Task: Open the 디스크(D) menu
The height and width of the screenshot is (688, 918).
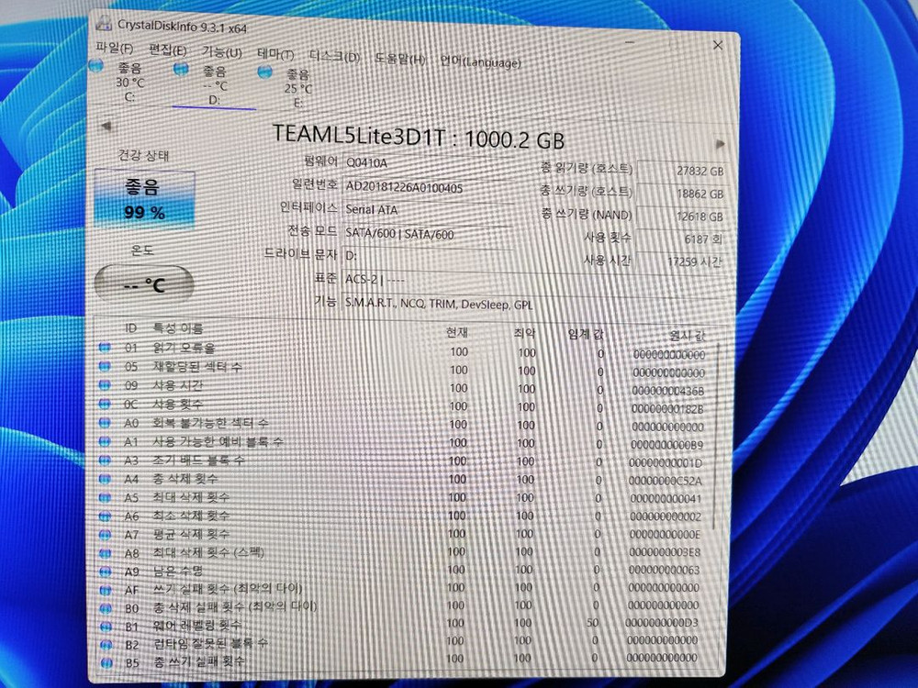Action: [x=334, y=57]
